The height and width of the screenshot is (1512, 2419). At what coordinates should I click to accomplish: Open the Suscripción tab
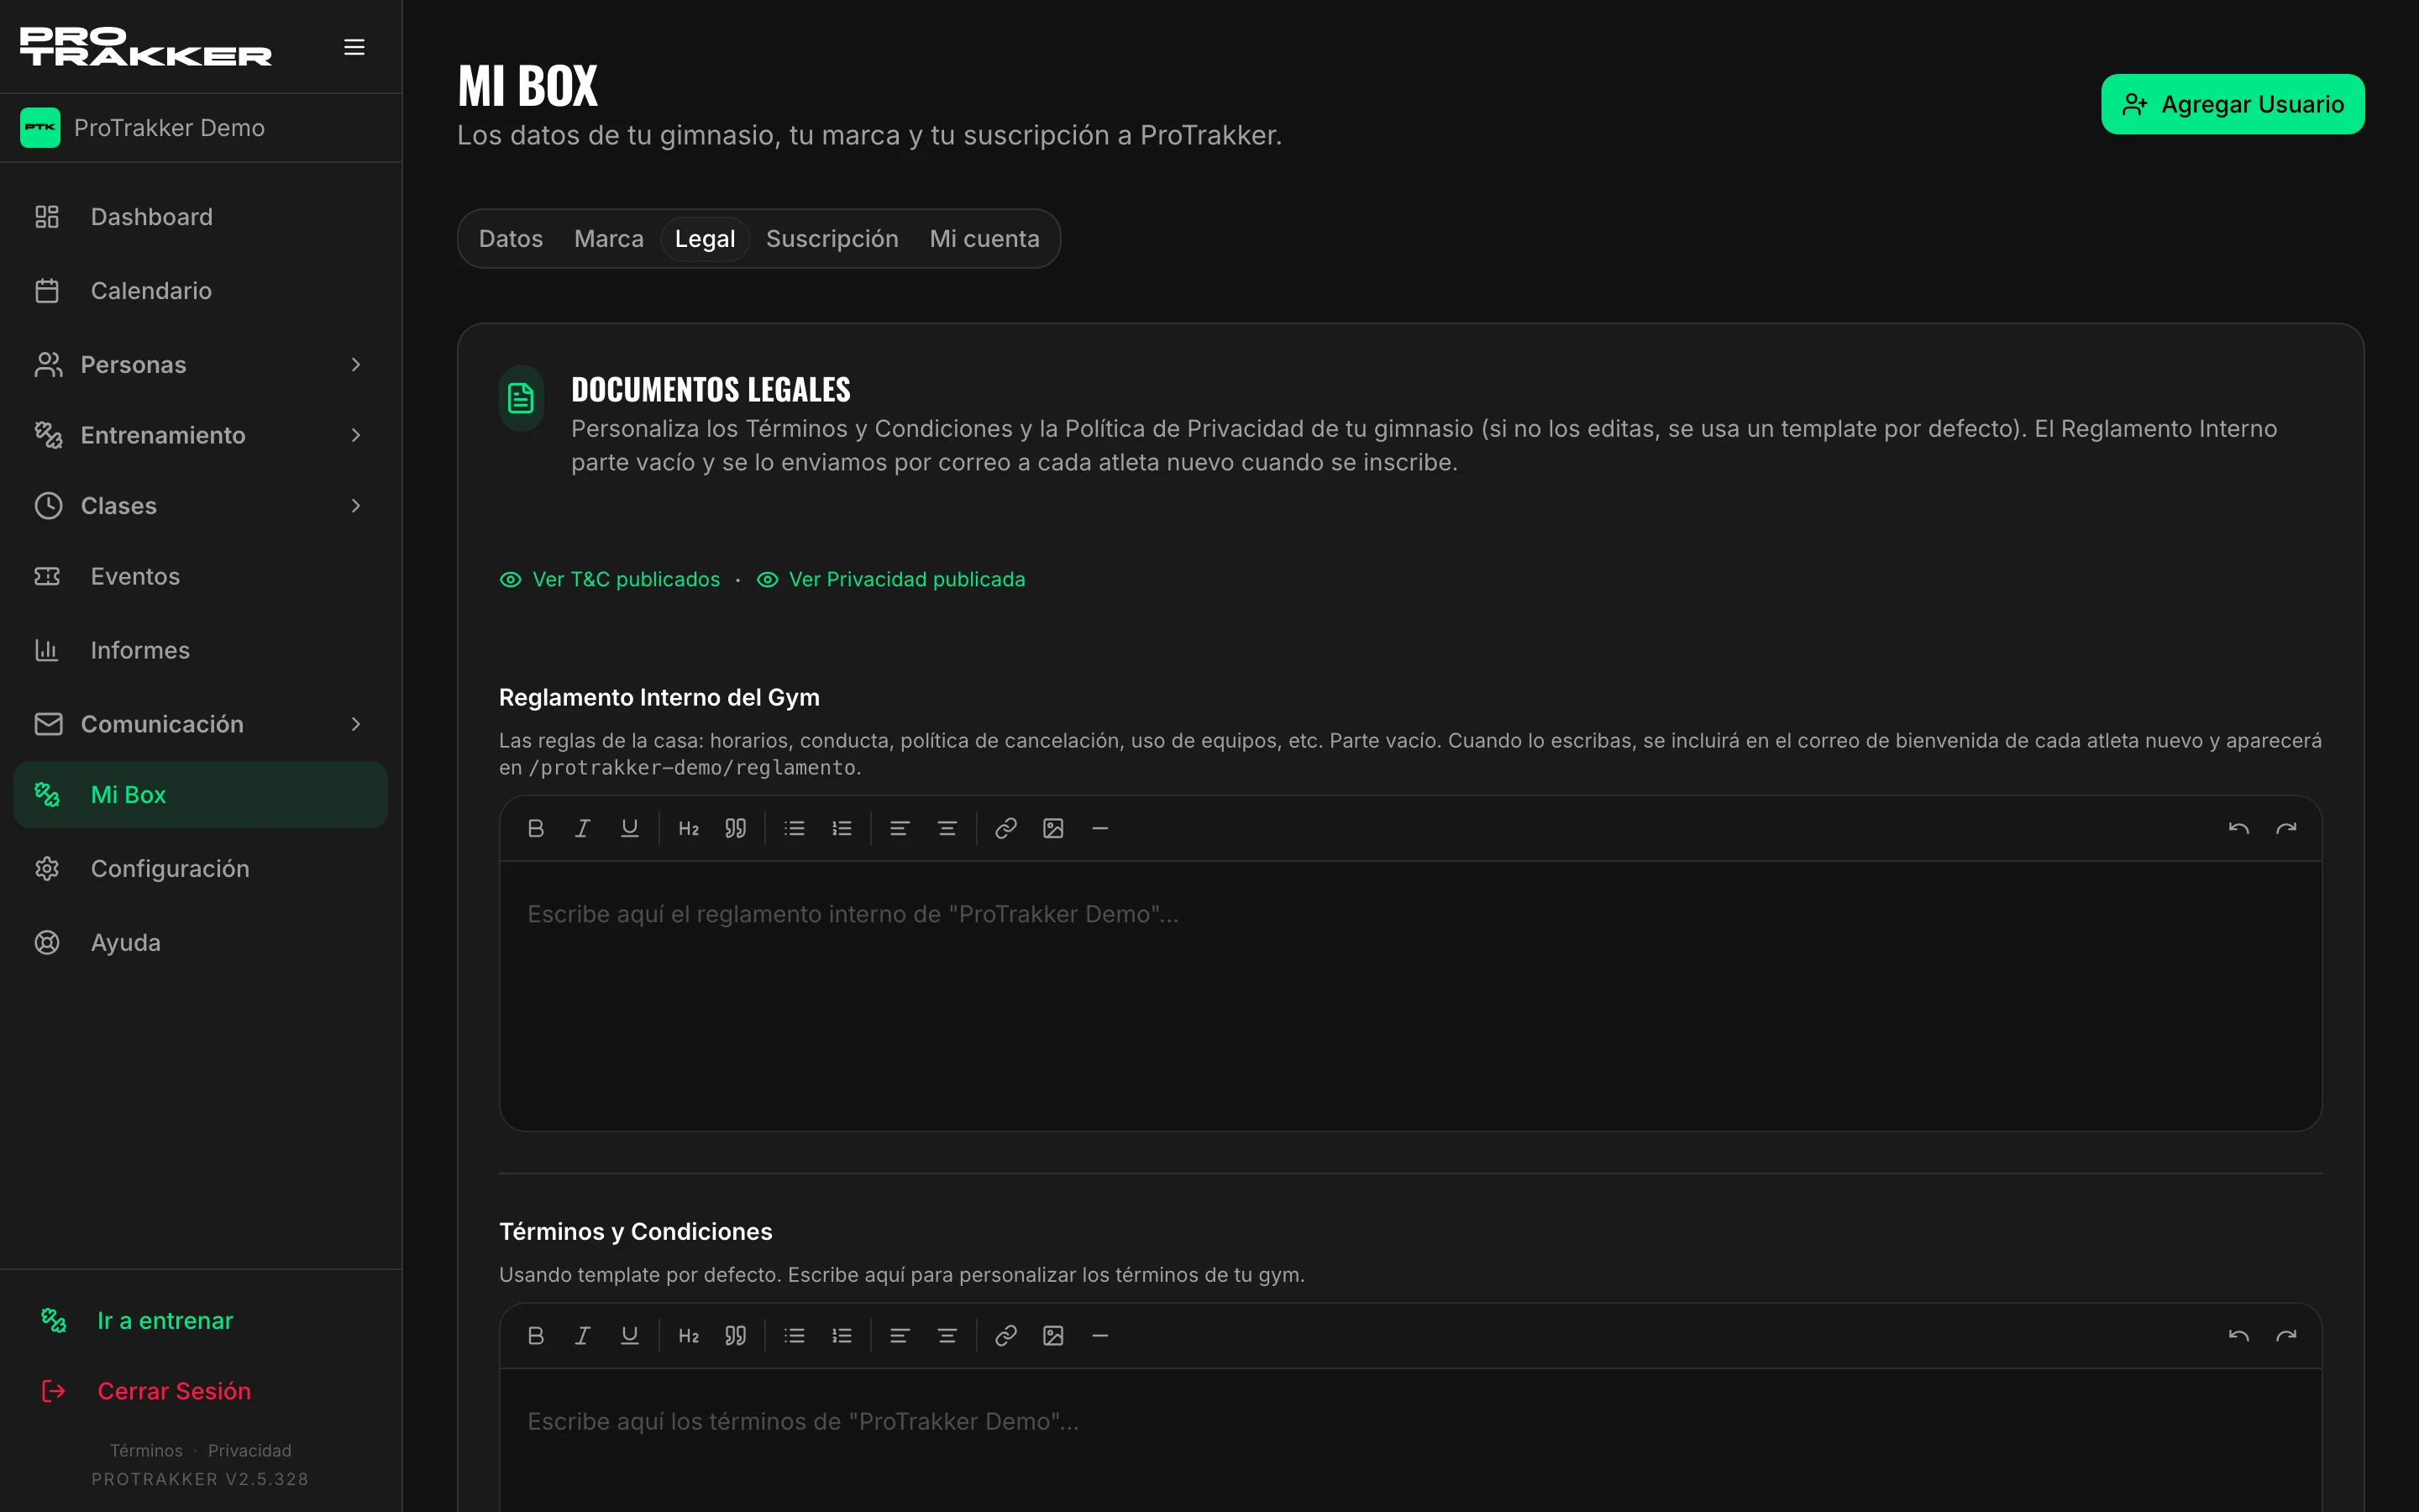[x=832, y=238]
